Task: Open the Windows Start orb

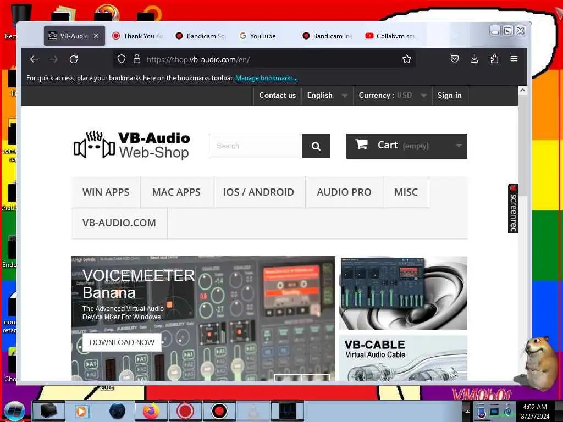Action: (14, 411)
